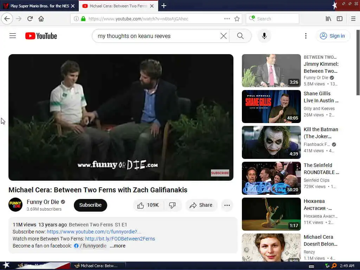
Task: Select the Michael Cera Between Two Ferns tab
Action: (118, 6)
